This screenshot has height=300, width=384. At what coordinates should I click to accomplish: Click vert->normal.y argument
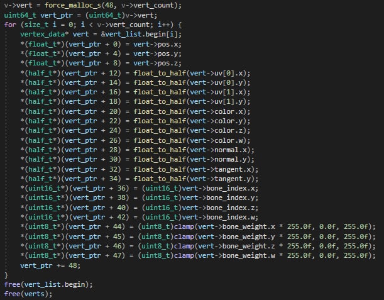[x=218, y=159]
